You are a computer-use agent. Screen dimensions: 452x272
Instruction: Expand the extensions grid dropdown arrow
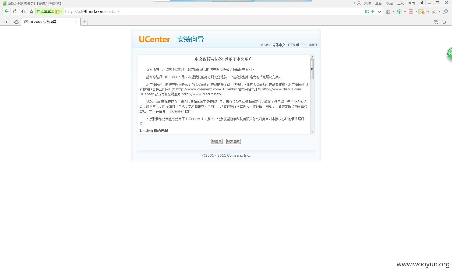(393, 12)
